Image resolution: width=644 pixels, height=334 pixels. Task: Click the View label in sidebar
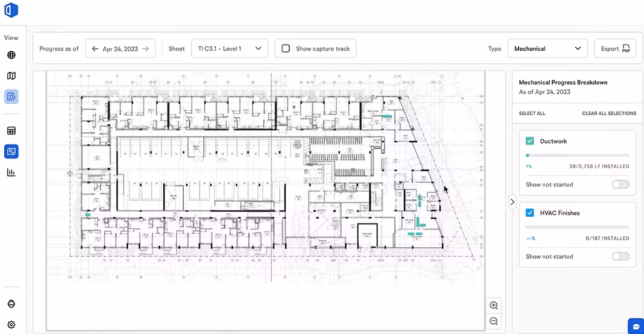[11, 38]
